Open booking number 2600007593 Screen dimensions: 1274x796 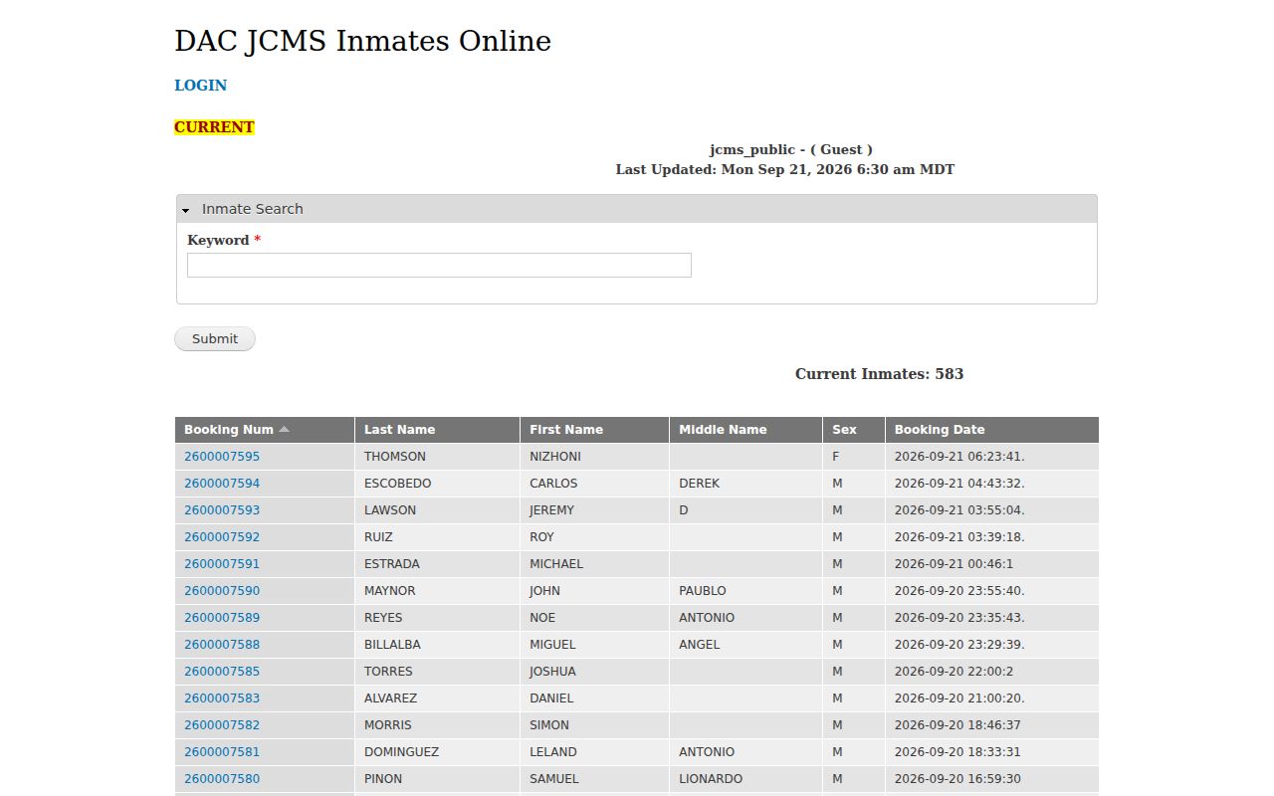click(222, 510)
